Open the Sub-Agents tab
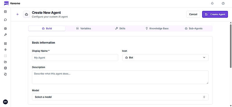Image resolution: width=232 pixels, height=107 pixels. pos(194,28)
